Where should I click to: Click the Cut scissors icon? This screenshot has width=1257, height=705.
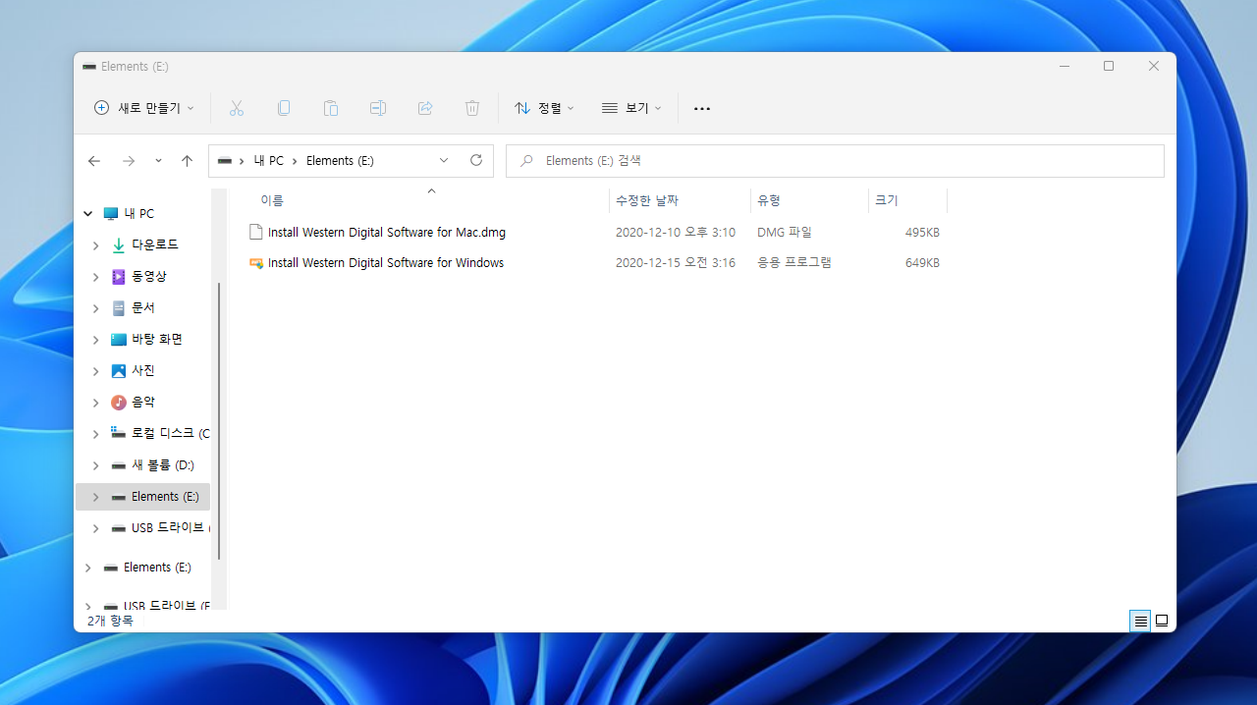236,108
